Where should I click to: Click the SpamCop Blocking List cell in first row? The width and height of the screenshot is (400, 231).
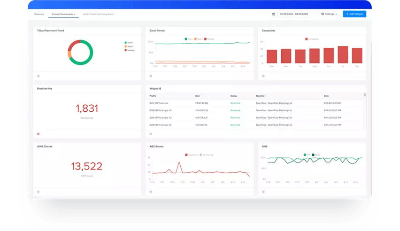click(x=274, y=103)
